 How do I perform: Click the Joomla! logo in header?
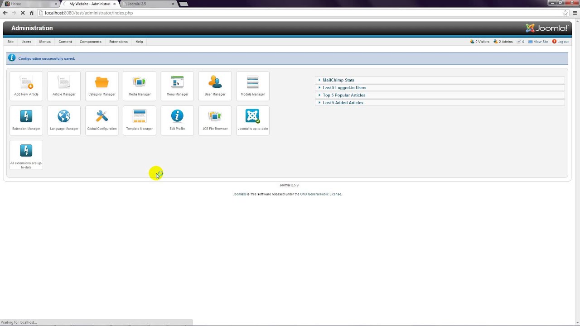(x=546, y=28)
